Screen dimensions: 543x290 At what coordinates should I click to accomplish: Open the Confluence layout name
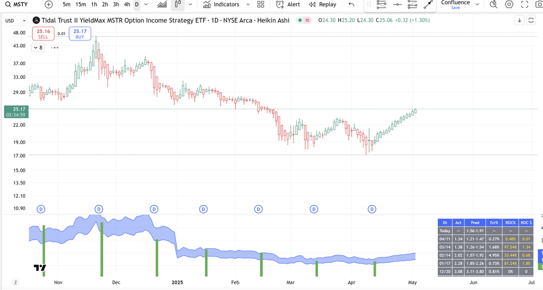[x=455, y=3]
